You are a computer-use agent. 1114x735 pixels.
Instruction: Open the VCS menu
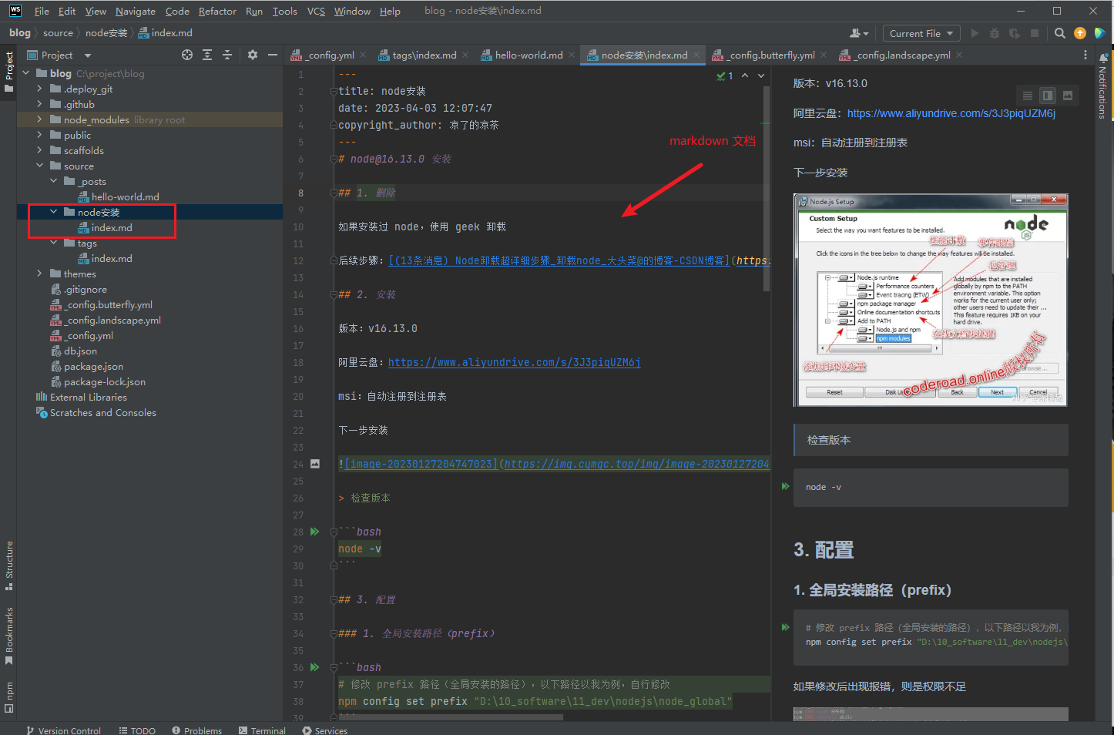316,11
